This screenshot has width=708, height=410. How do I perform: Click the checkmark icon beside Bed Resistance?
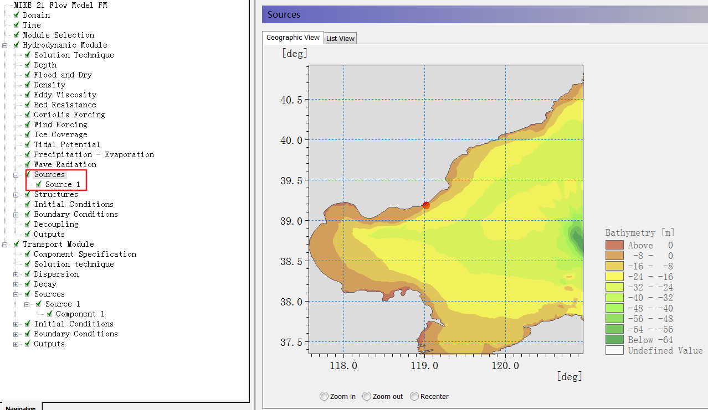coord(28,105)
